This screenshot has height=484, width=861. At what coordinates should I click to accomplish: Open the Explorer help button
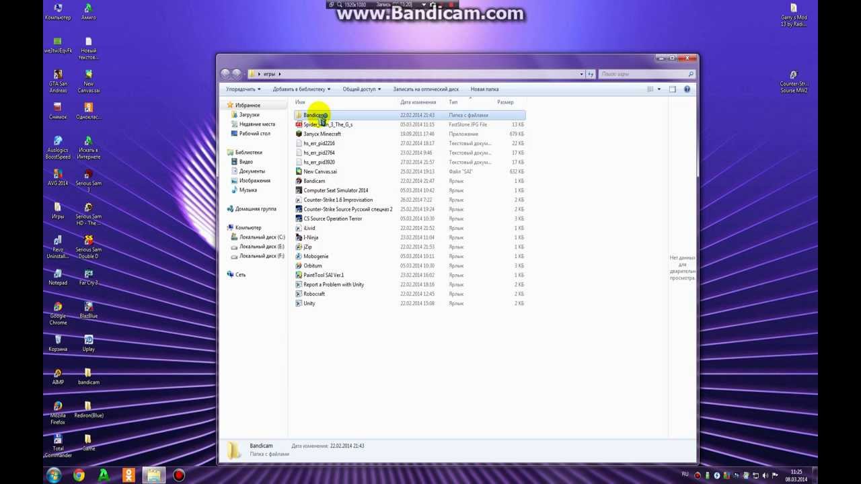pyautogui.click(x=687, y=89)
